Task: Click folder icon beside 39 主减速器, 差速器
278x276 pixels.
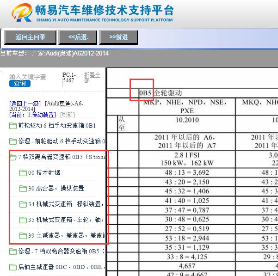Action: (x=23, y=236)
